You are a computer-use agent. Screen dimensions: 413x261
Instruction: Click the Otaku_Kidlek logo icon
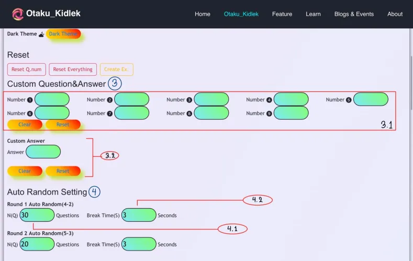tap(18, 14)
